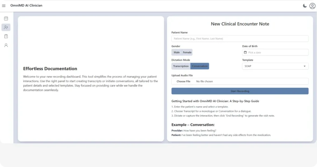
Task: Open the clipboard notes sidebar icon
Action: [6, 36]
